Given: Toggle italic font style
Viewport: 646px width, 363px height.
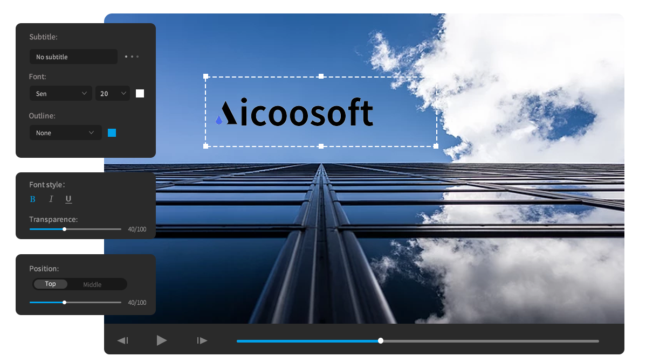Looking at the screenshot, I should 51,199.
